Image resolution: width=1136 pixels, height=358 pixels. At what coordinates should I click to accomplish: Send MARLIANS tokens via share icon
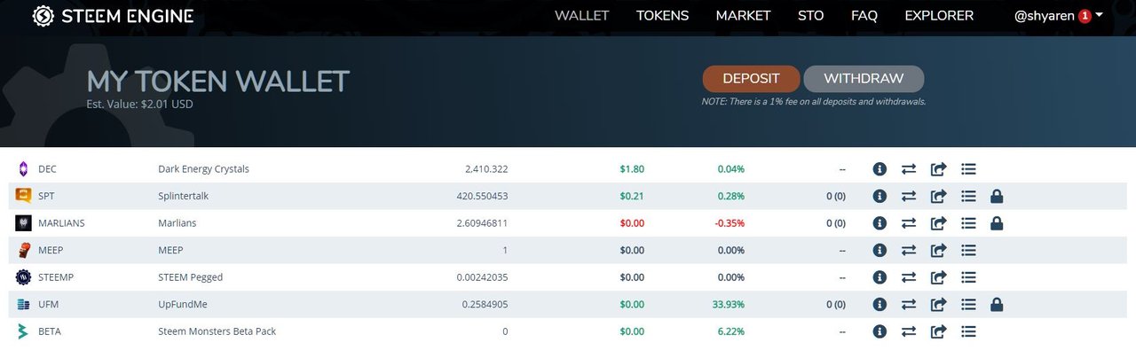tap(939, 223)
